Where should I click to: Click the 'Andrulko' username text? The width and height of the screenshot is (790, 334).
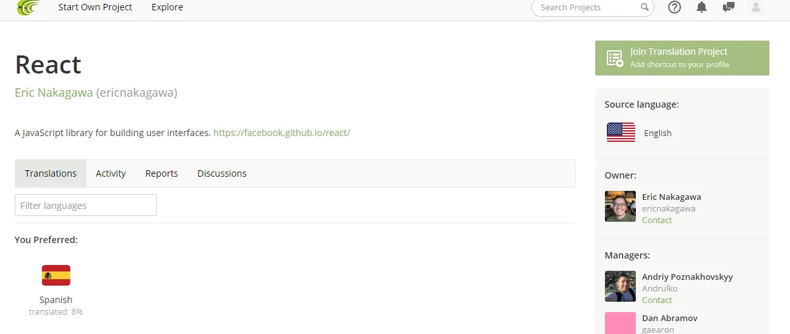[660, 288]
